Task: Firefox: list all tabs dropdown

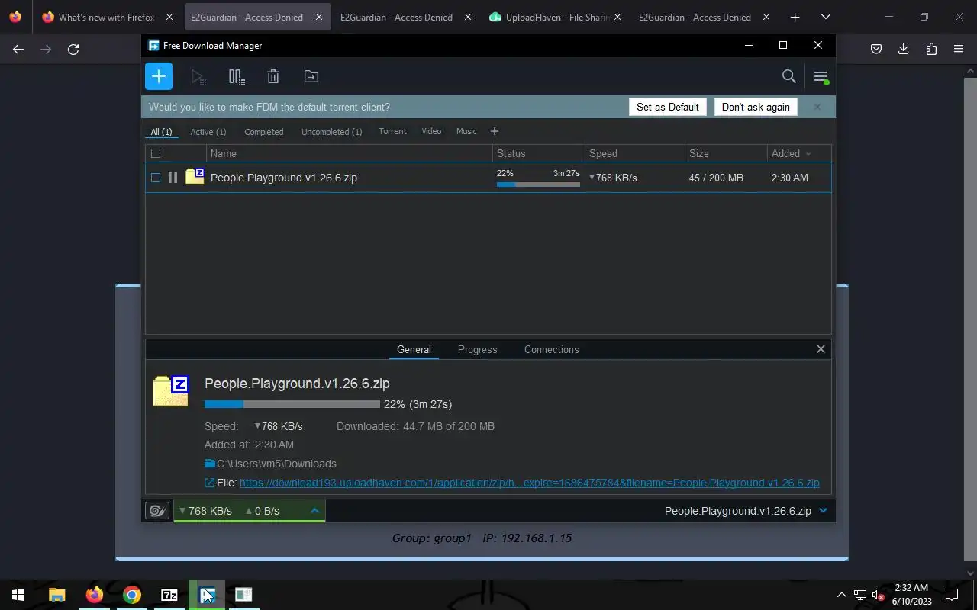Action: (x=825, y=17)
